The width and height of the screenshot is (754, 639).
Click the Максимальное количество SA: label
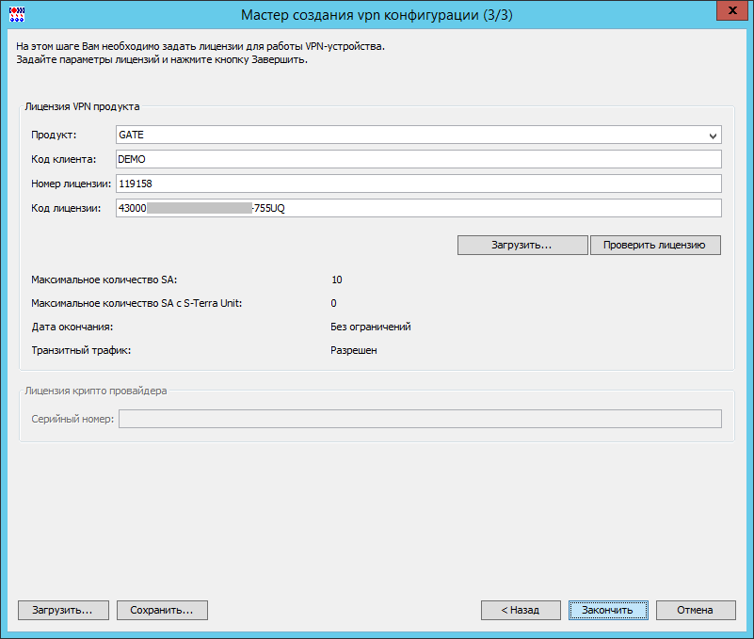point(104,280)
